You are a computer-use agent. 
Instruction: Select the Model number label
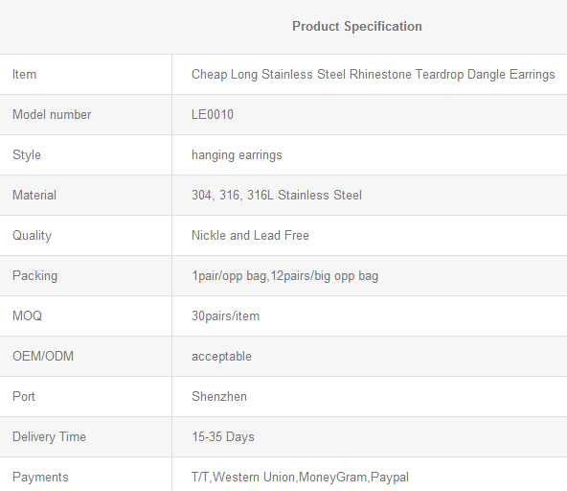pyautogui.click(x=52, y=115)
